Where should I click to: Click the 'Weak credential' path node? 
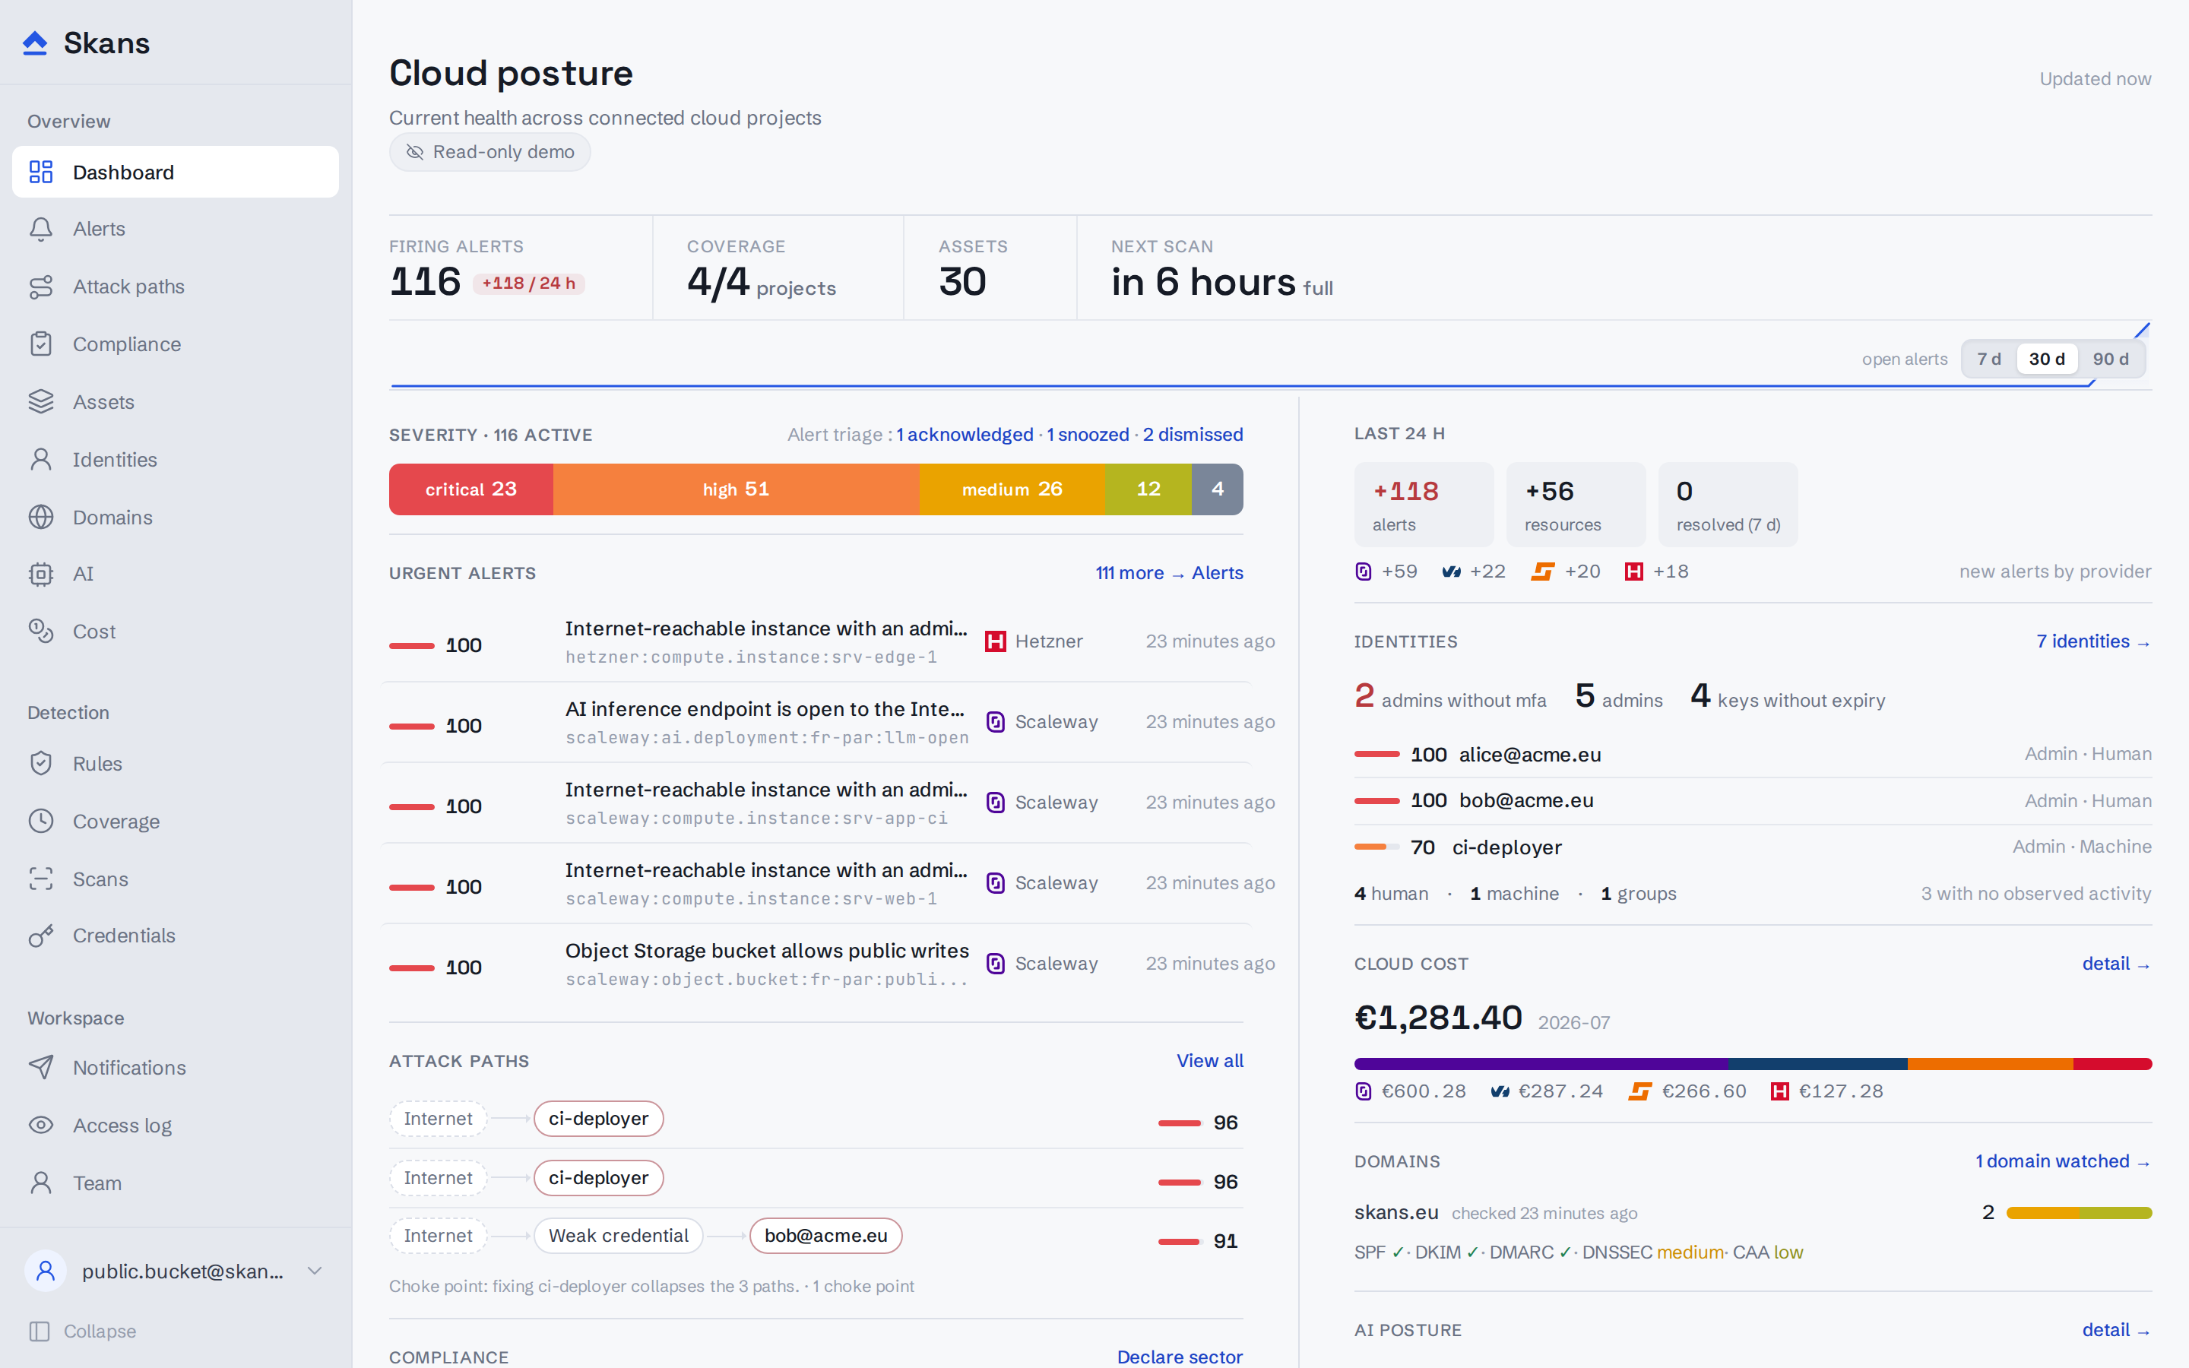[619, 1236]
